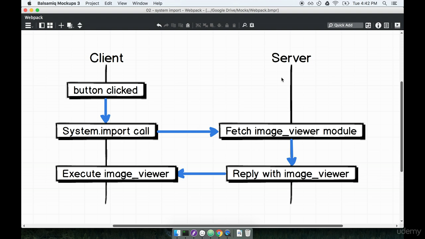Open the Property Inspector info icon

[x=378, y=25]
